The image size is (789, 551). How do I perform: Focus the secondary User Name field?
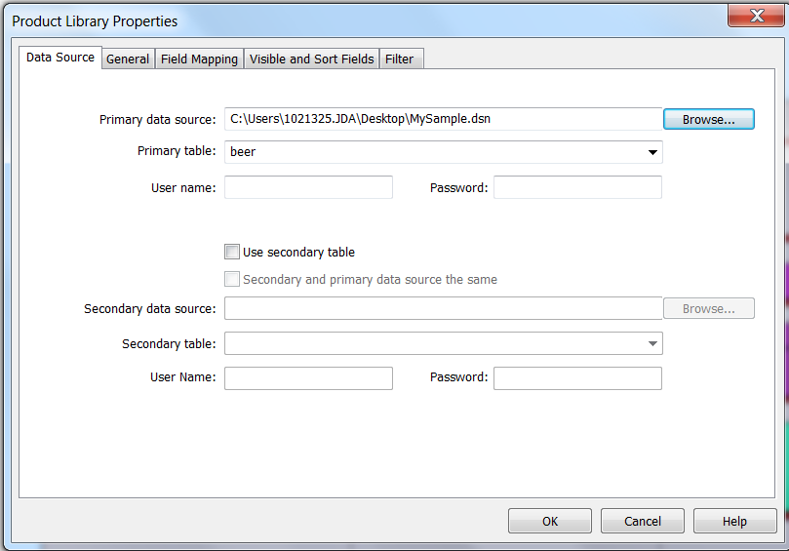(x=308, y=377)
